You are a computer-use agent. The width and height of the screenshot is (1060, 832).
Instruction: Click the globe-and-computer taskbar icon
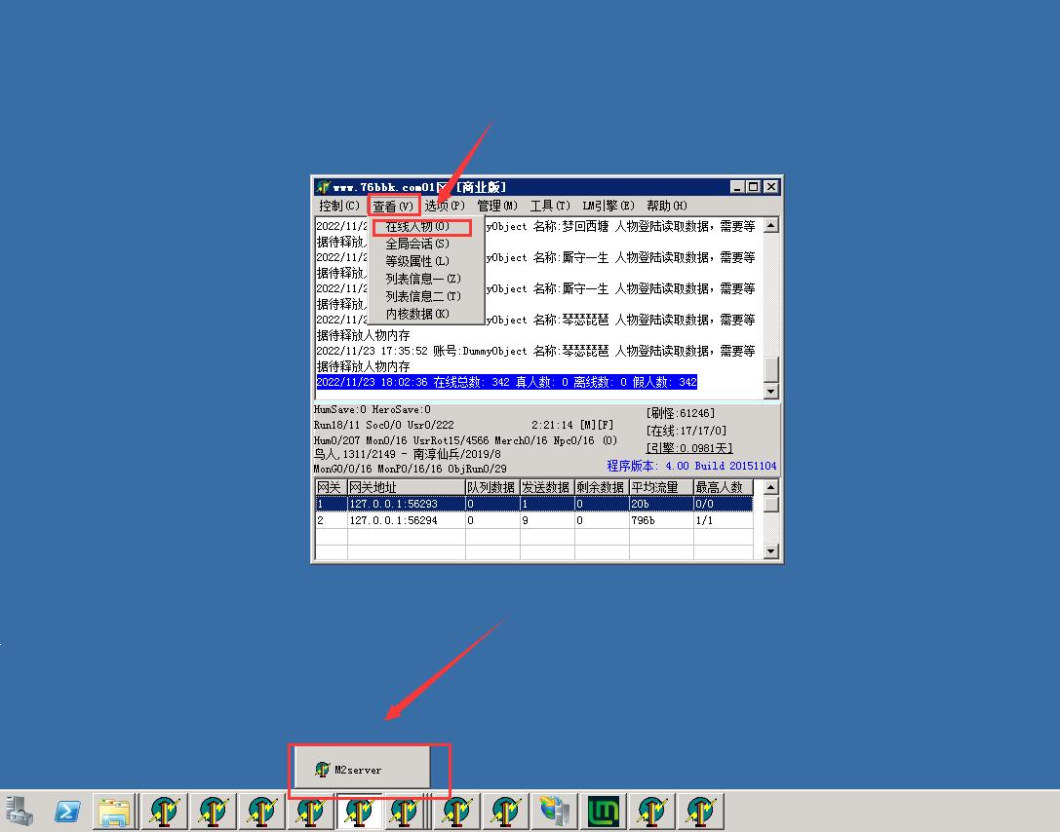coord(554,811)
